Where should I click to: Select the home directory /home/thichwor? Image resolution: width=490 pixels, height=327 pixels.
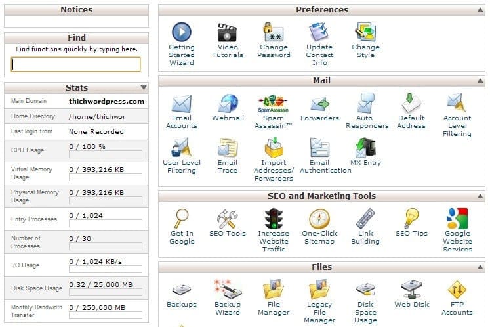pos(97,116)
